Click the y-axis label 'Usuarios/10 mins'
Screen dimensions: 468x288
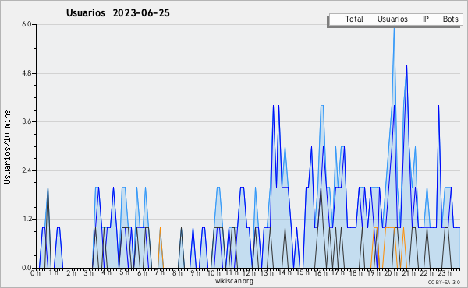point(7,146)
